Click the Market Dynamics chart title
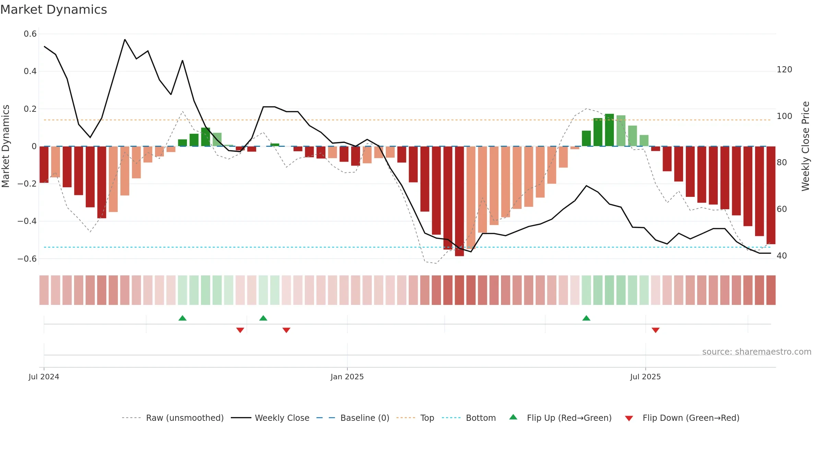The image size is (823, 463). (53, 10)
